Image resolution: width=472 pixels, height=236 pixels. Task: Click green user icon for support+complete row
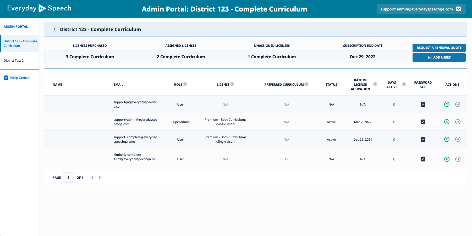(x=447, y=139)
